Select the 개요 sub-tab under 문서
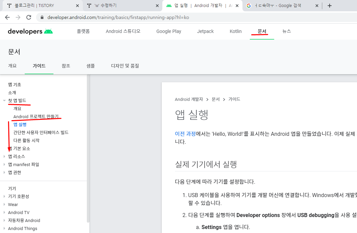The width and height of the screenshot is (357, 233). tap(12, 66)
